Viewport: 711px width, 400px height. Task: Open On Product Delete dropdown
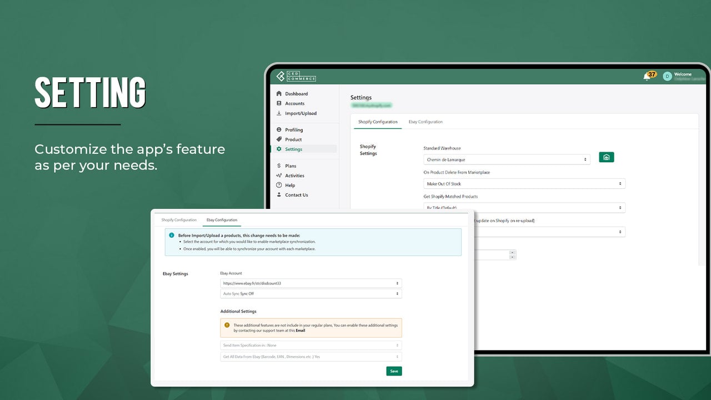(524, 183)
